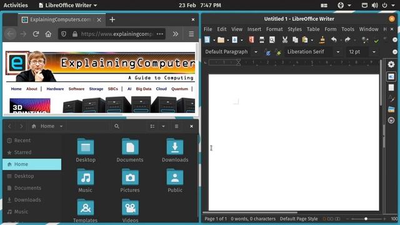Screen dimensions: 400x225
Task: Click the Undo arrow icon
Action: pos(334,40)
